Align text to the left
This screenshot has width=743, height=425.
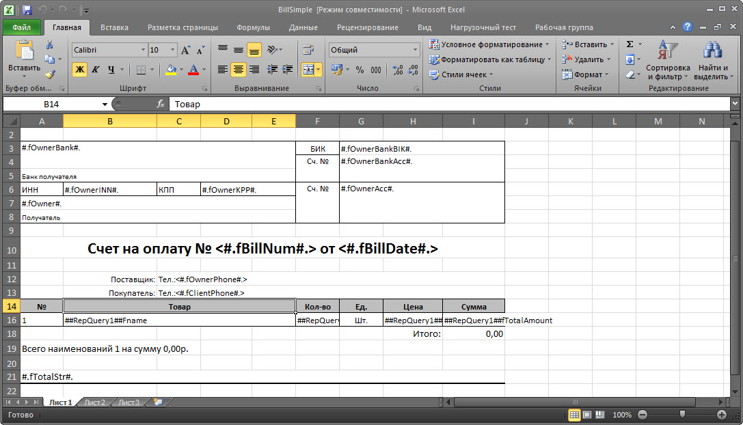coord(223,70)
